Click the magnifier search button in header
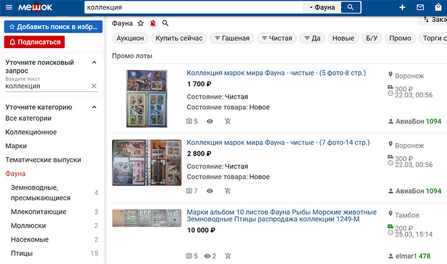 351,7
